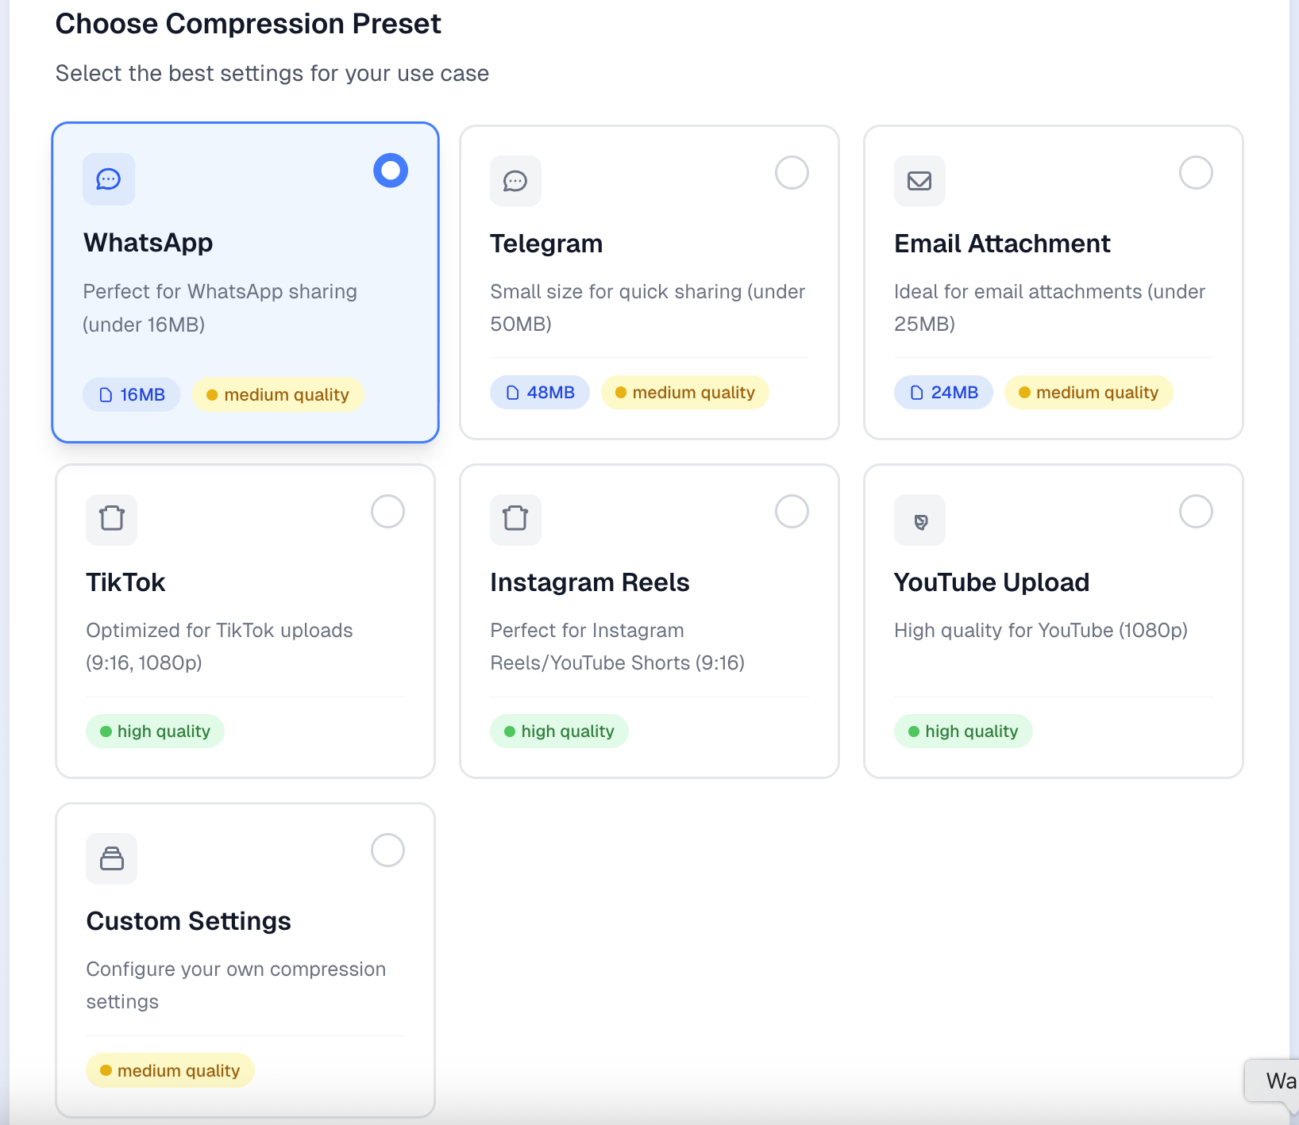Click 'High quality for YouTube (1080p)' description
This screenshot has height=1125, width=1299.
(1041, 631)
